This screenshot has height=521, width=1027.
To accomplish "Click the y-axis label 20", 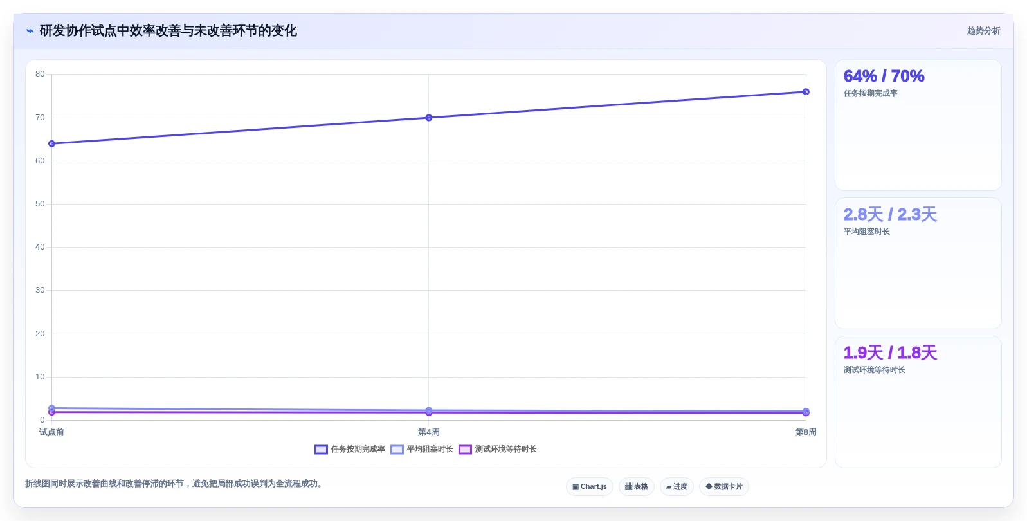I will pyautogui.click(x=40, y=334).
